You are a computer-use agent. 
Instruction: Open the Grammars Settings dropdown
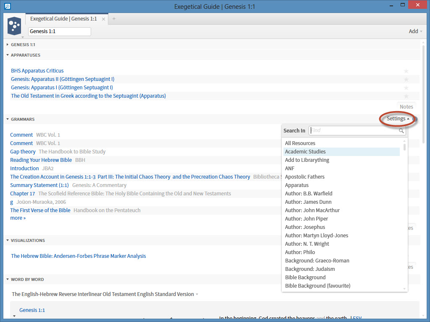point(398,119)
